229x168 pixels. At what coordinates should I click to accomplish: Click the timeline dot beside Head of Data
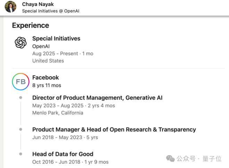pyautogui.click(x=21, y=154)
